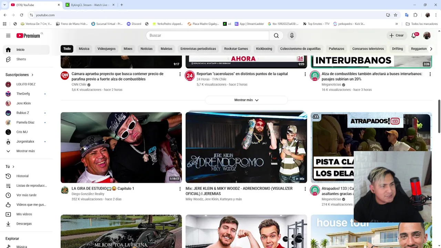This screenshot has height=248, width=441.
Task: Switch to the BykingCL Stream tab
Action: (90, 5)
